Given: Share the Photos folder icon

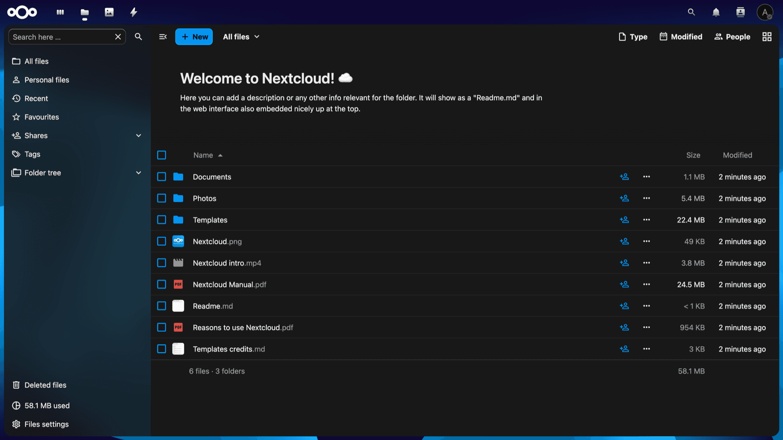Looking at the screenshot, I should point(624,198).
